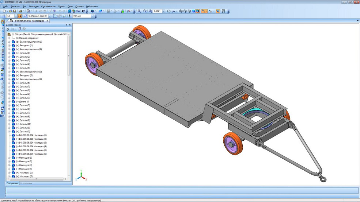Close the '148.009.06.010 Платформа' document tab
360x202 pixels.
[x=48, y=21]
